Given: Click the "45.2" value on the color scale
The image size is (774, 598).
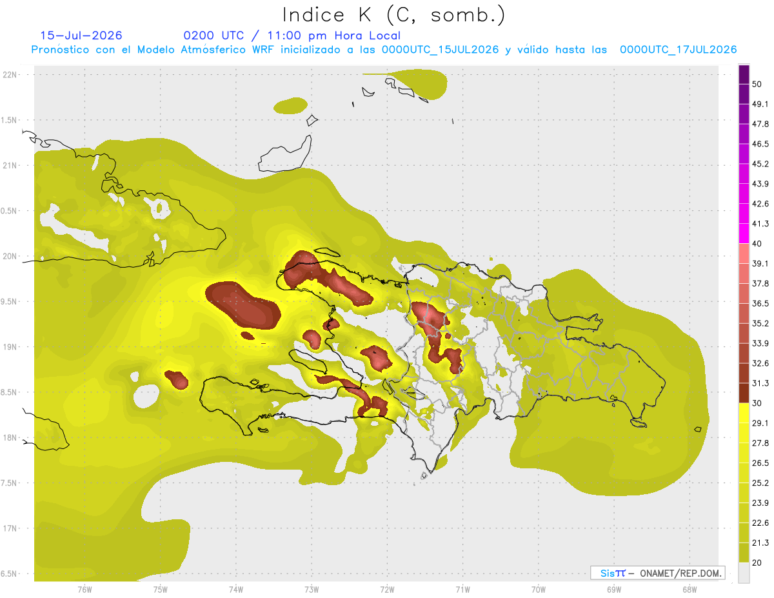Looking at the screenshot, I should (x=760, y=164).
